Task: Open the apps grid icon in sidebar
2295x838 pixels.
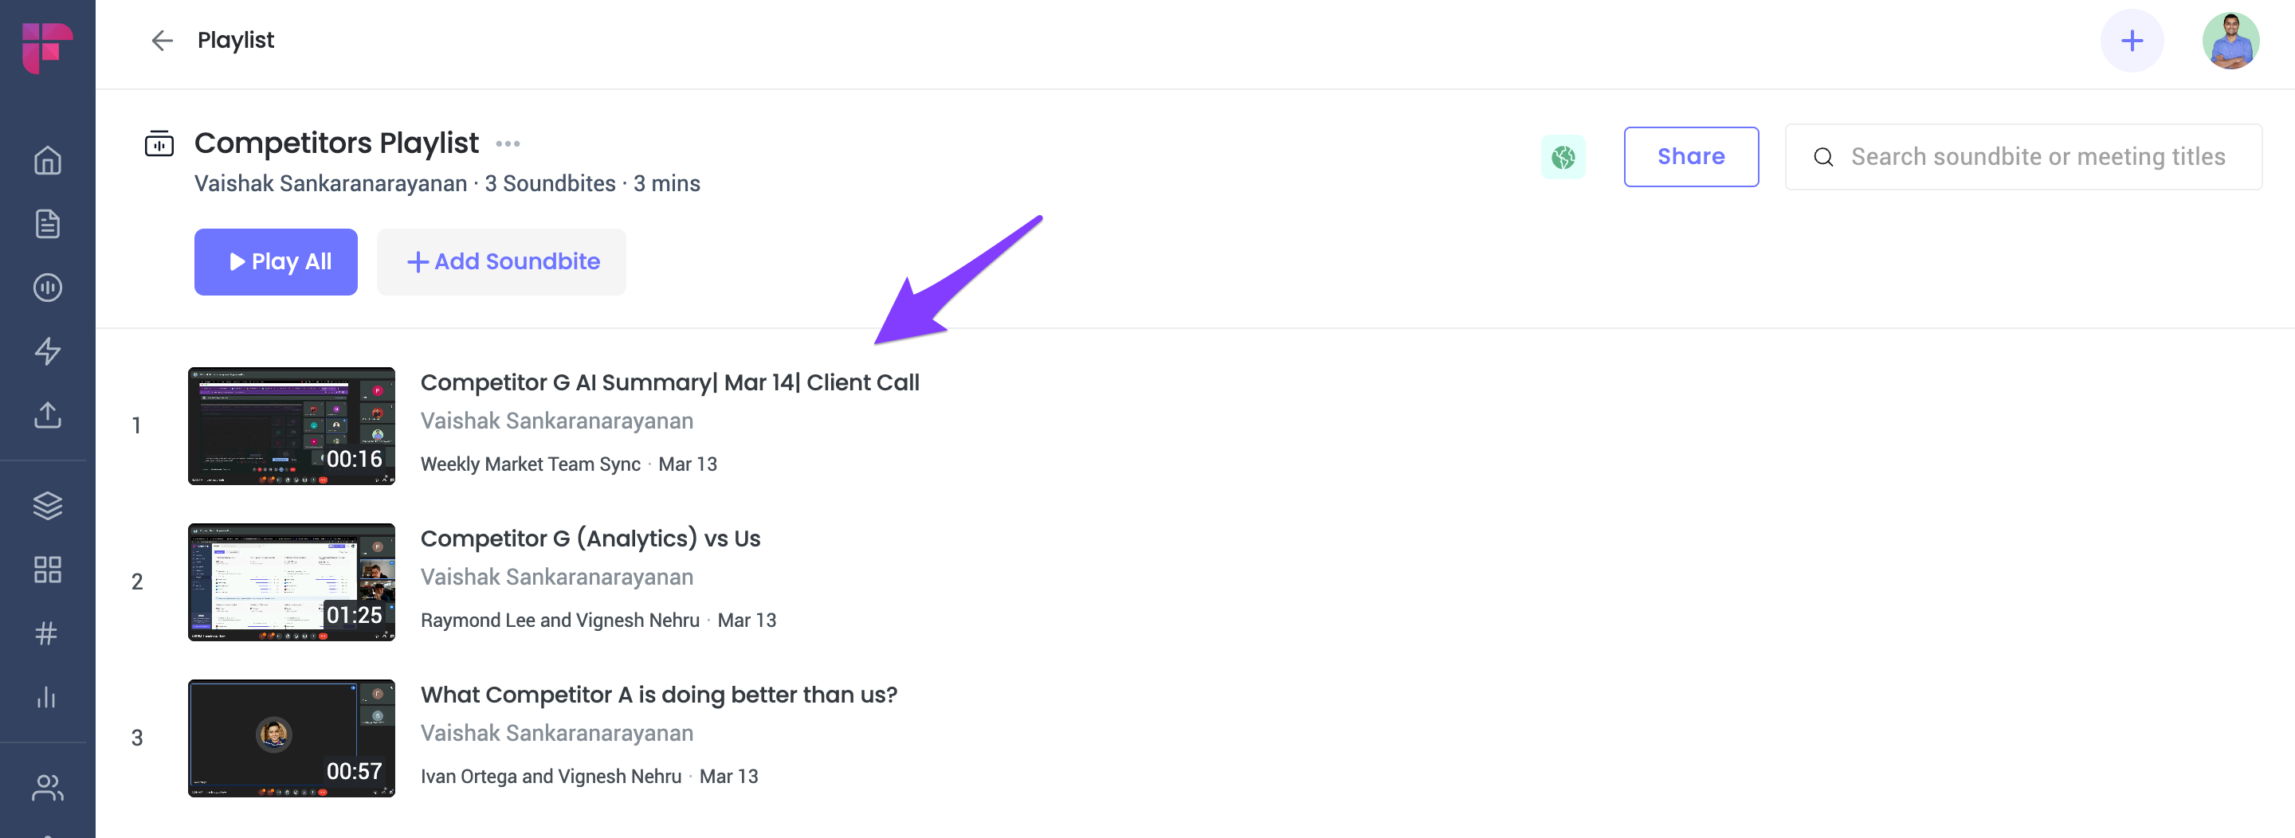Action: 47,569
